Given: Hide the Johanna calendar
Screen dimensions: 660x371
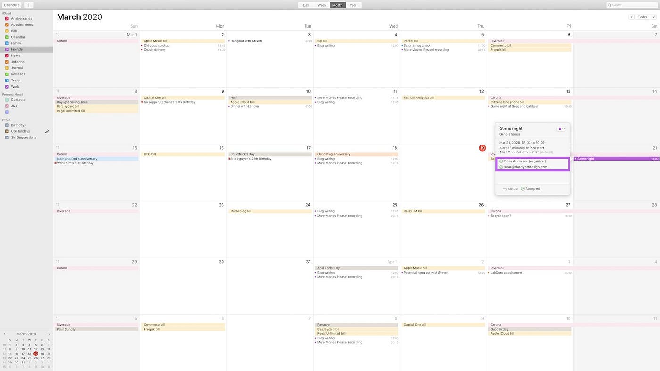Looking at the screenshot, I should pyautogui.click(x=7, y=62).
